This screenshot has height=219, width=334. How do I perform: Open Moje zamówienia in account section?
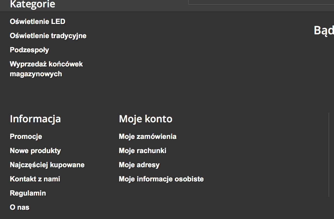tap(148, 136)
